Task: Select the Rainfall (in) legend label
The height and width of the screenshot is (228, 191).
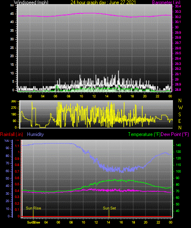Action: (11, 134)
